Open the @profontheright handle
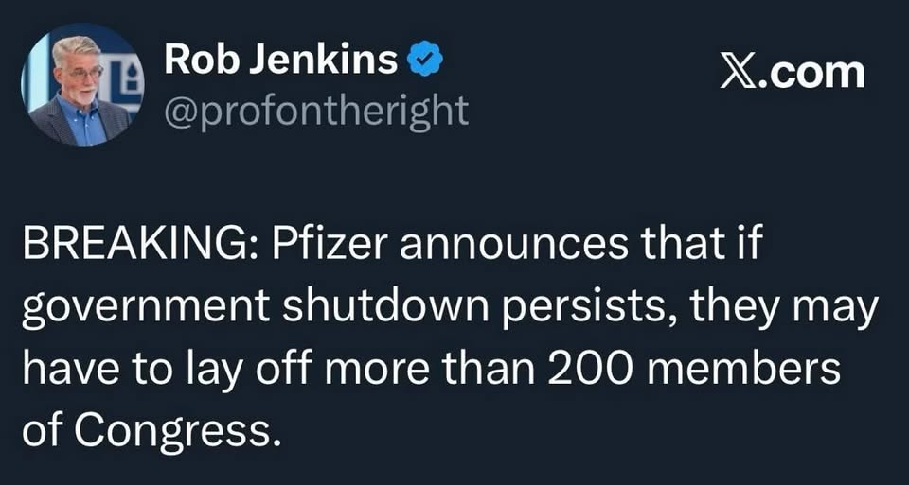This screenshot has height=485, width=909. pyautogui.click(x=317, y=112)
